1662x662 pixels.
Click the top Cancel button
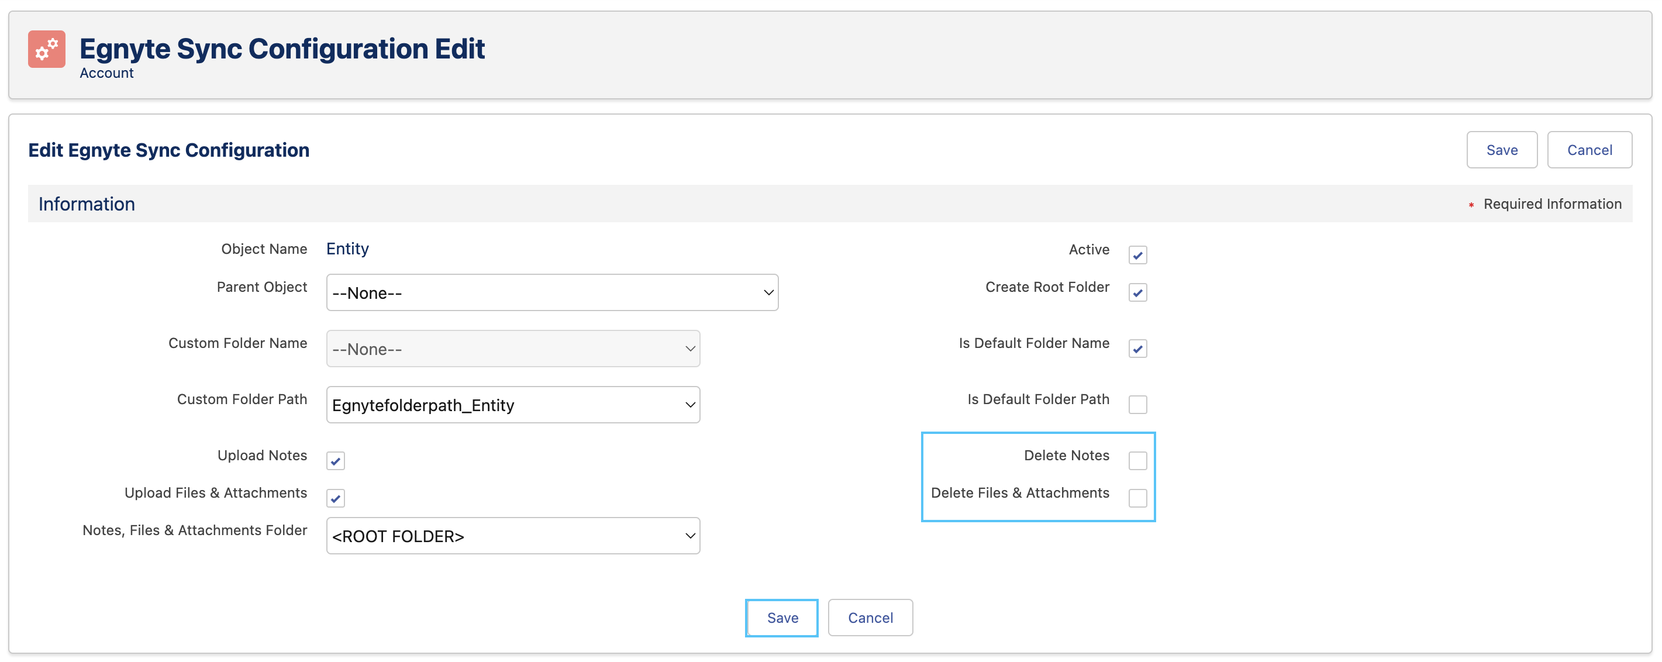[1589, 150]
